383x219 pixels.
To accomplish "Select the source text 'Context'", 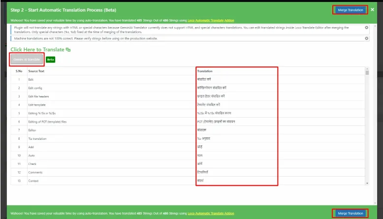I will click(x=33, y=181).
